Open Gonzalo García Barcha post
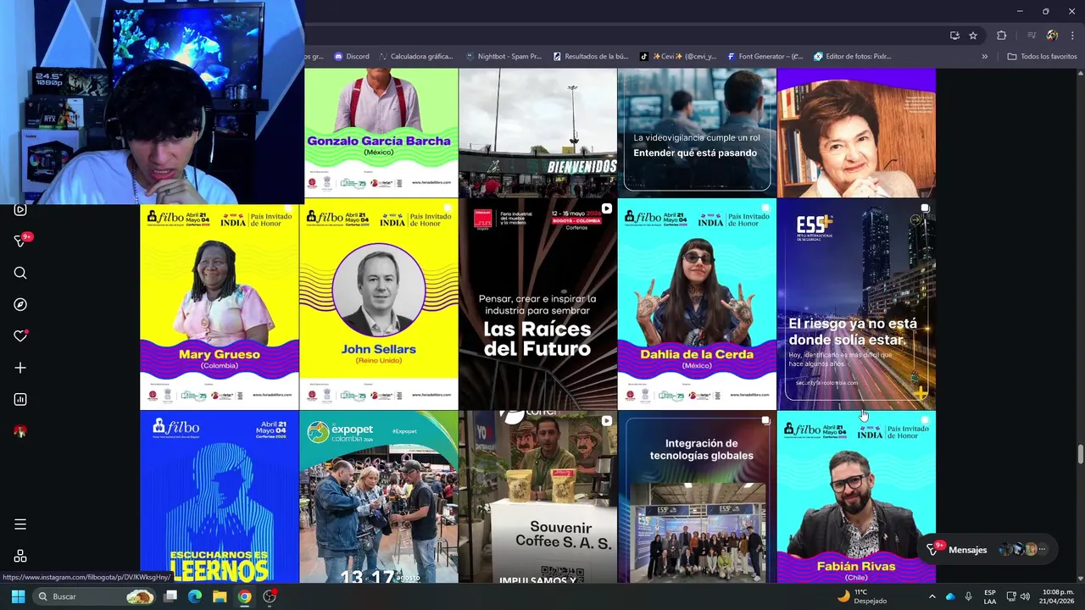Screen dimensions: 1085x610 379,133
